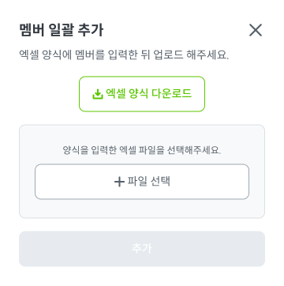Submit members with the bottom 추가 button
This screenshot has height=286, width=284.
(142, 249)
